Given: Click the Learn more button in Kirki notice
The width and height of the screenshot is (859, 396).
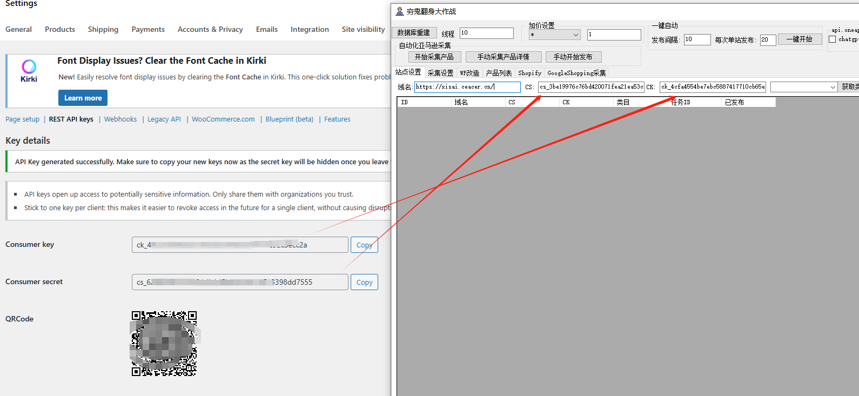Looking at the screenshot, I should point(83,98).
